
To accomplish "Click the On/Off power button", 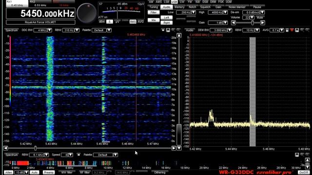I will coord(304,173).
